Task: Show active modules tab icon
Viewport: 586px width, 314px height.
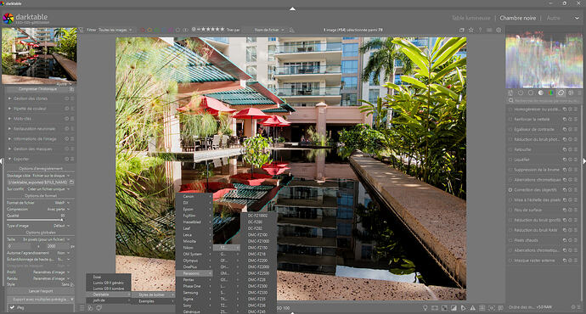Action: tap(521, 93)
